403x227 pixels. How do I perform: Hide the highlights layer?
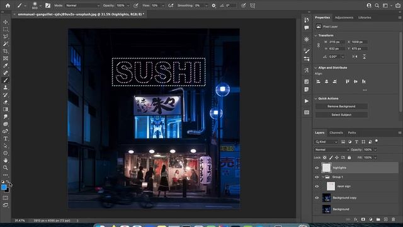tap(317, 168)
